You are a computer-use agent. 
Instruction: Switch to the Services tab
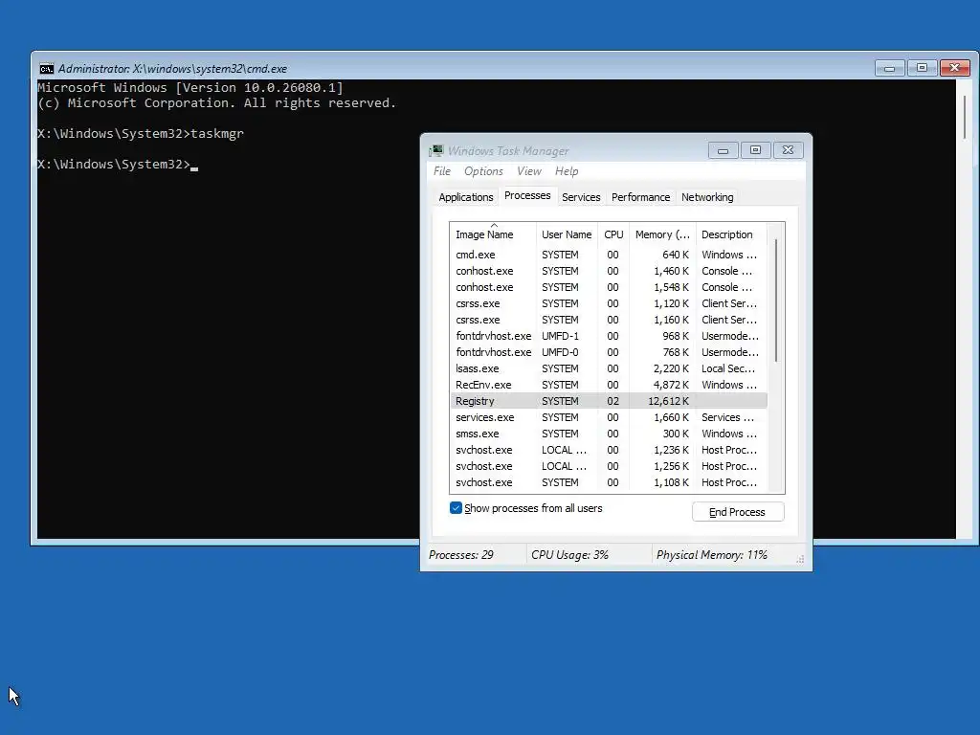581,197
